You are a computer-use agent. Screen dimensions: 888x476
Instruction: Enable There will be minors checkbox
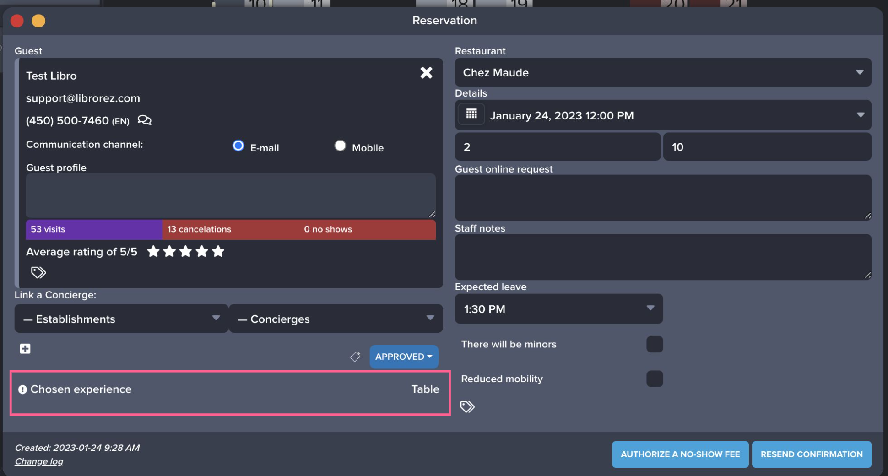coord(655,344)
